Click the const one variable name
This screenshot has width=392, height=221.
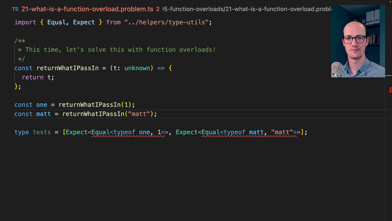pyautogui.click(x=42, y=105)
